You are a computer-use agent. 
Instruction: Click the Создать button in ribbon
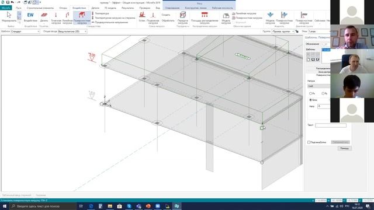(166, 15)
